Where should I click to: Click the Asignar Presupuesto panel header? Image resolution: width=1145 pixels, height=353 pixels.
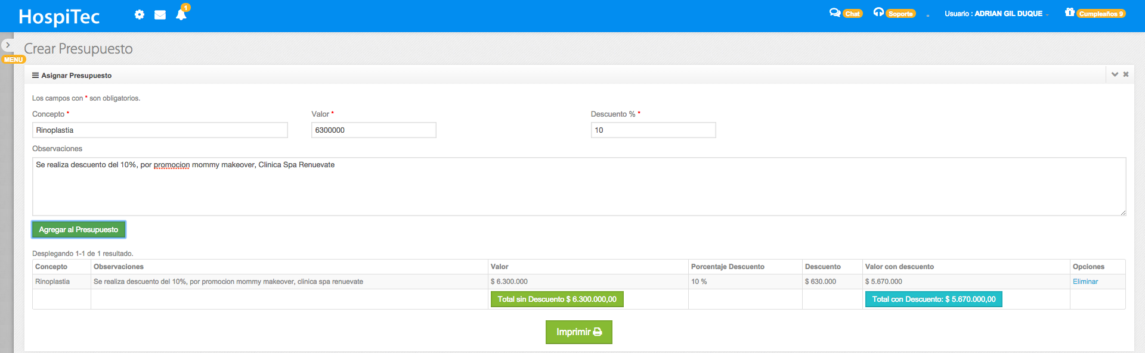click(76, 76)
